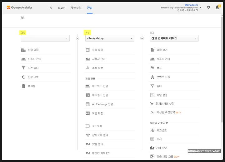
Task: Select the 관리 tab
Action: (x=90, y=8)
